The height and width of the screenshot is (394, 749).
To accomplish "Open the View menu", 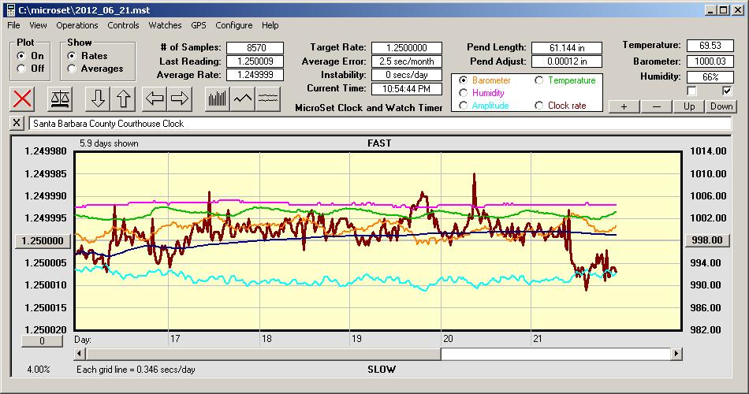I will coord(38,25).
